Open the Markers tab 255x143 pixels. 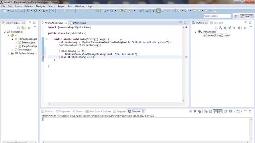(47, 111)
